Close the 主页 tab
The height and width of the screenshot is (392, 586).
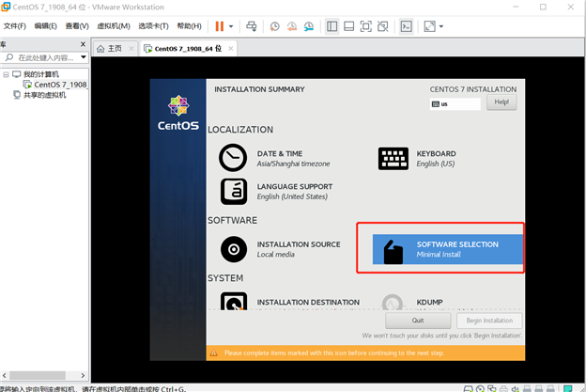(131, 48)
